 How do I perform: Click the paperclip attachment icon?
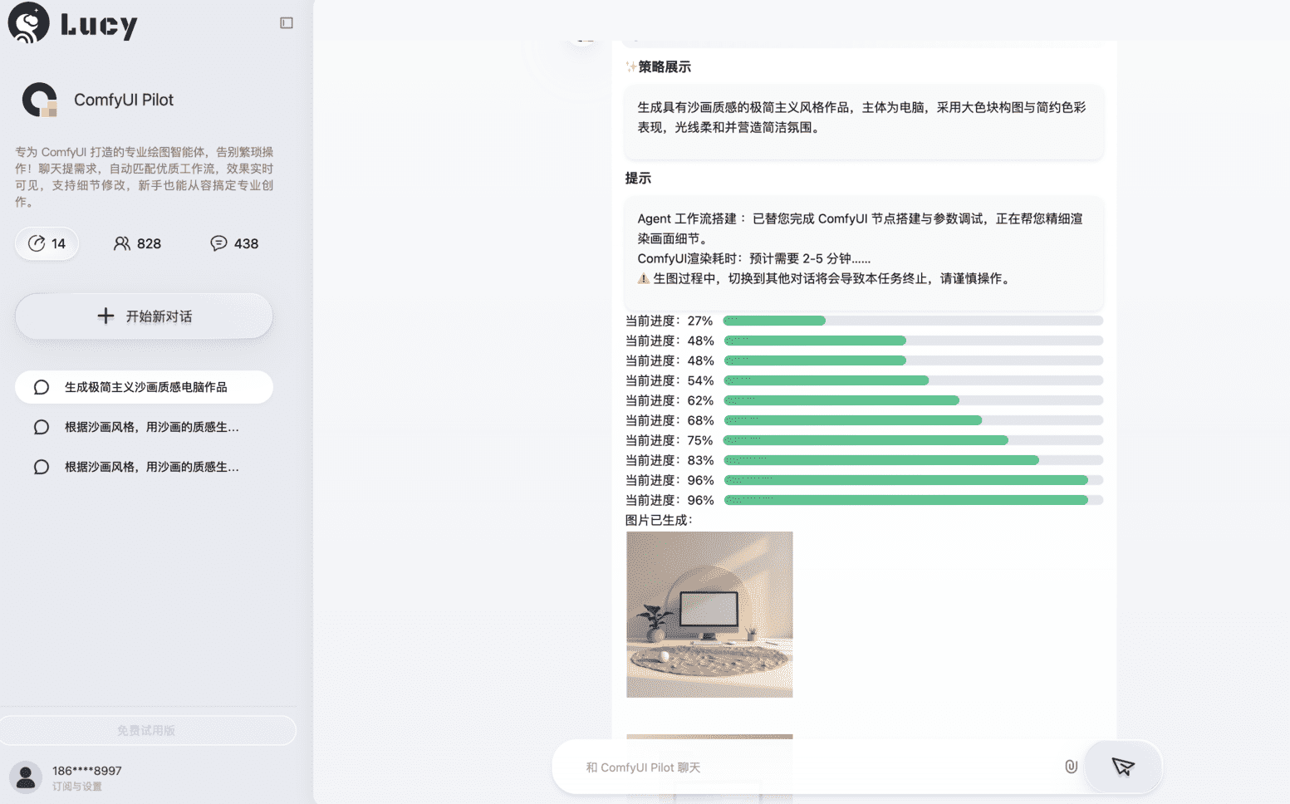tap(1071, 767)
